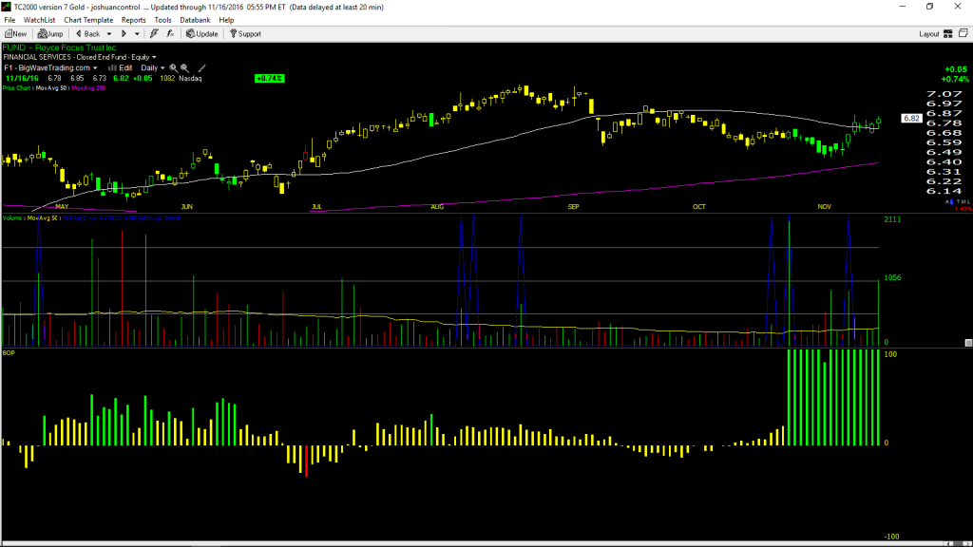Image resolution: width=973 pixels, height=547 pixels.
Task: Go Back in symbol history
Action: pos(87,34)
